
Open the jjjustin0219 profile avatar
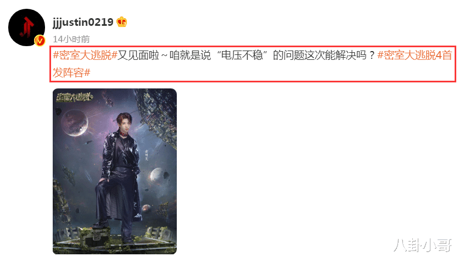click(27, 27)
